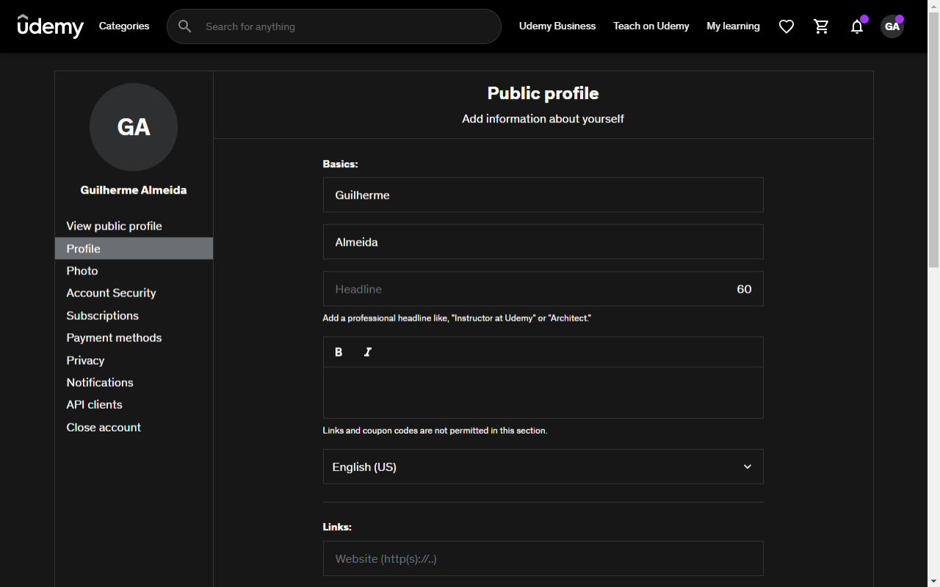
Task: Switch to the Photo settings section
Action: (x=82, y=271)
